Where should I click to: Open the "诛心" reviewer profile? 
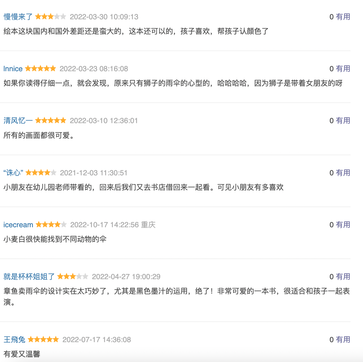coord(13,173)
